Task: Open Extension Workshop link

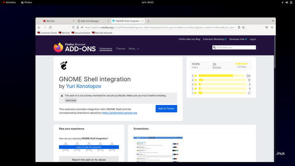Action: point(215,39)
